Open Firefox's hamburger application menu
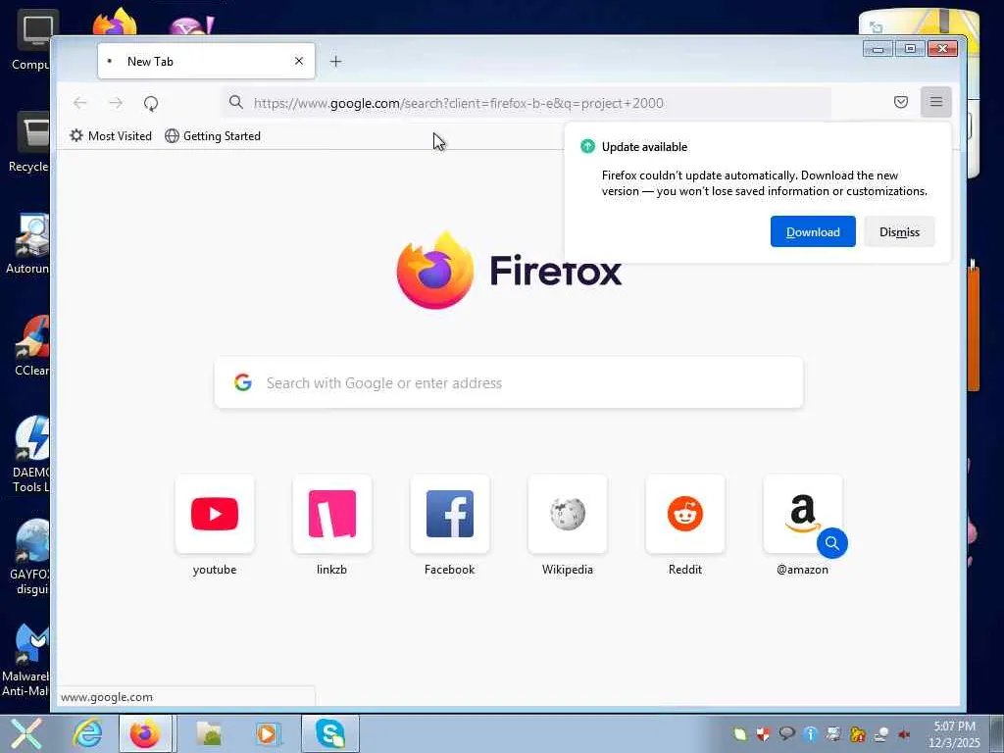This screenshot has width=1004, height=753. [x=936, y=102]
